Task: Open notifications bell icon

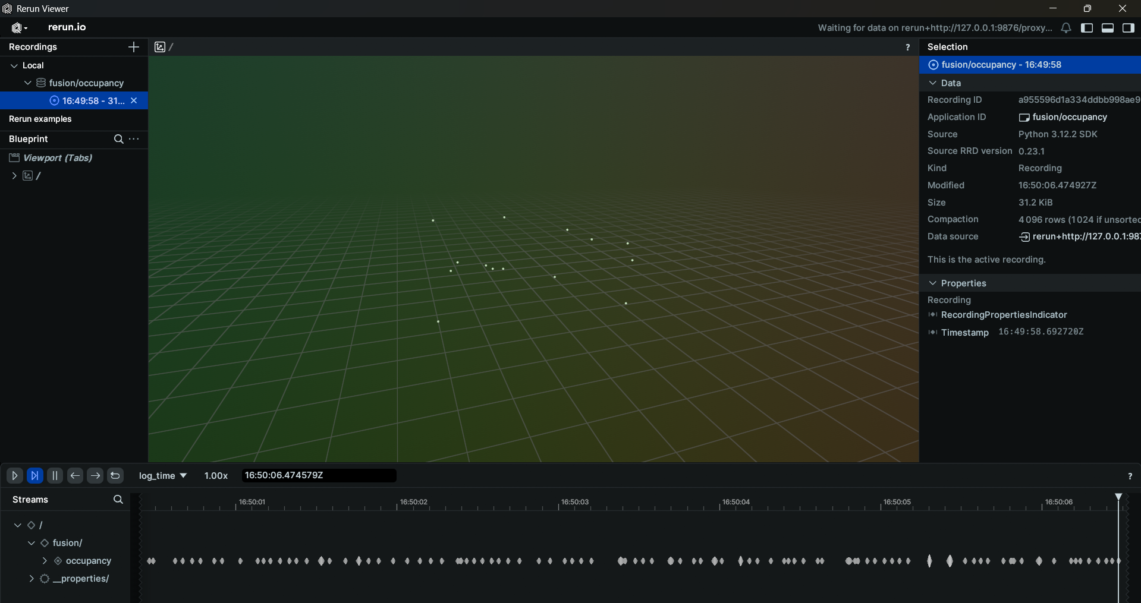Action: click(1066, 28)
